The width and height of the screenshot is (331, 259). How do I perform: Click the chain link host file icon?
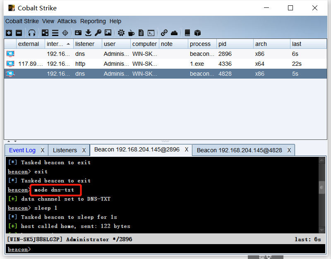coord(164,33)
